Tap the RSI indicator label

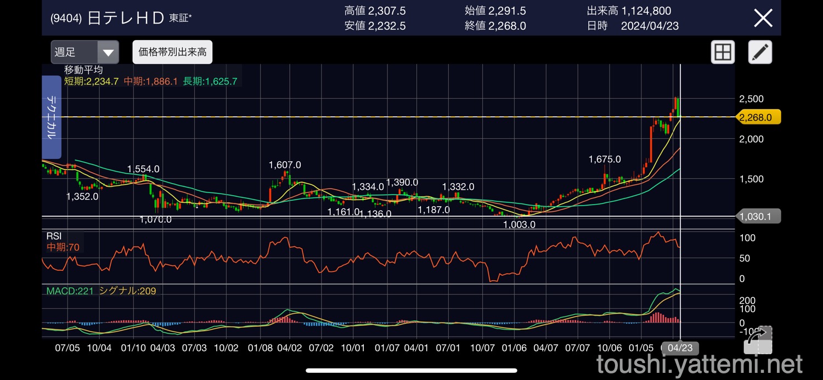point(54,236)
